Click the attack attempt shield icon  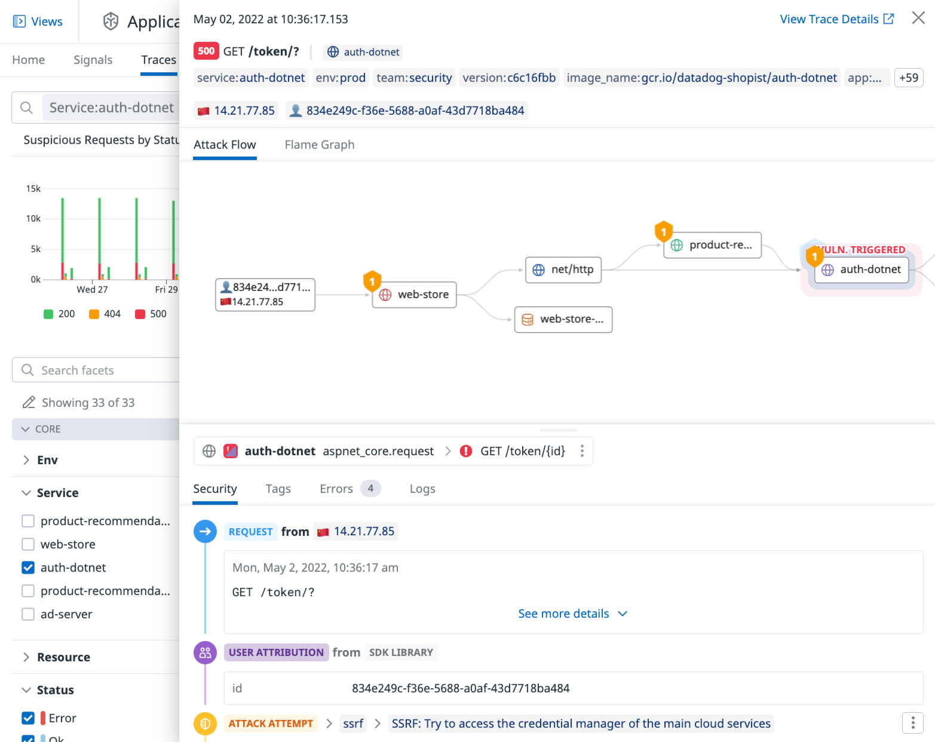click(205, 723)
